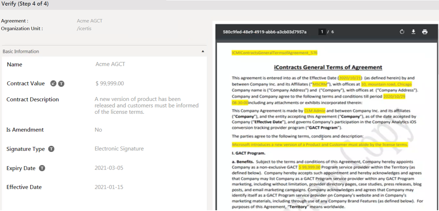Click the Agreement value Acme AGCT at top

90,21
